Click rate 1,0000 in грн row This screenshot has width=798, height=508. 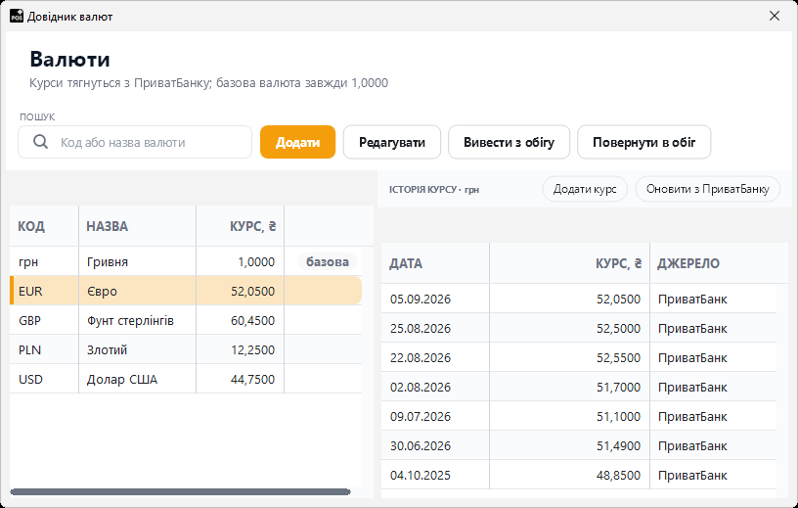[x=256, y=262]
